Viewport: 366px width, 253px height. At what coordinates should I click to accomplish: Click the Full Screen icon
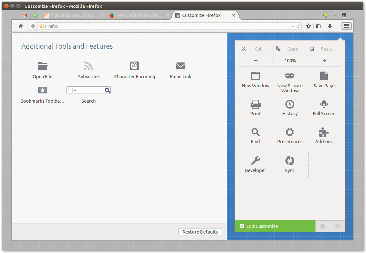324,104
